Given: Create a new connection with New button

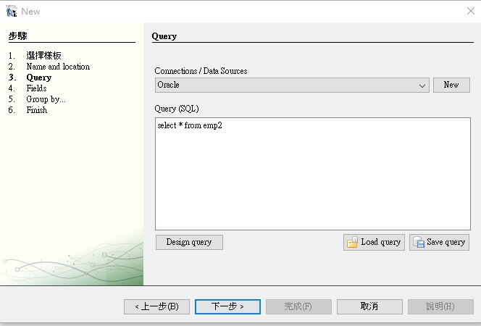Looking at the screenshot, I should 451,85.
